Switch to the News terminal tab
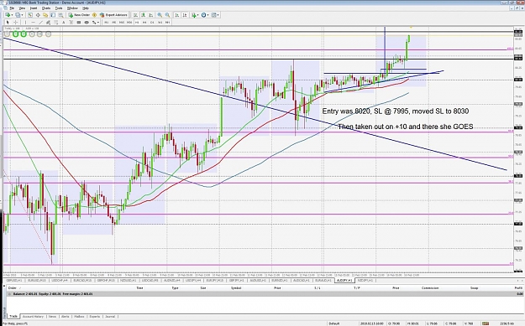 pos(52,316)
